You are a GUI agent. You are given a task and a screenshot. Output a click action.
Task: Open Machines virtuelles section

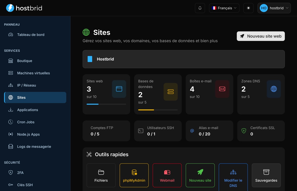pyautogui.click(x=35, y=73)
